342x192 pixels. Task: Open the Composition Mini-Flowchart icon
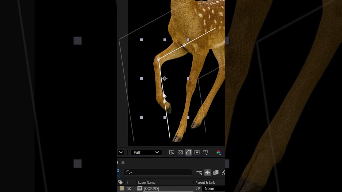tap(199, 173)
